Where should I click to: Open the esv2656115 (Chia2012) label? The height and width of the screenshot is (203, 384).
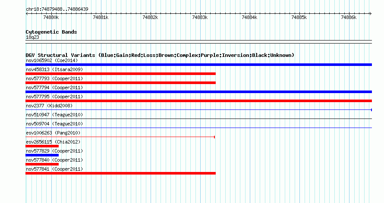tap(53, 142)
